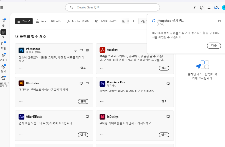Open the fonts 'f' icon
225x147 pixels.
coord(194,8)
